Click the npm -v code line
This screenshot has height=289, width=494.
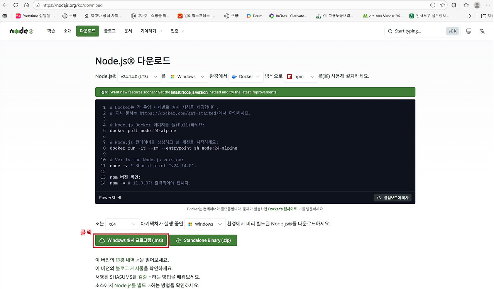150,183
